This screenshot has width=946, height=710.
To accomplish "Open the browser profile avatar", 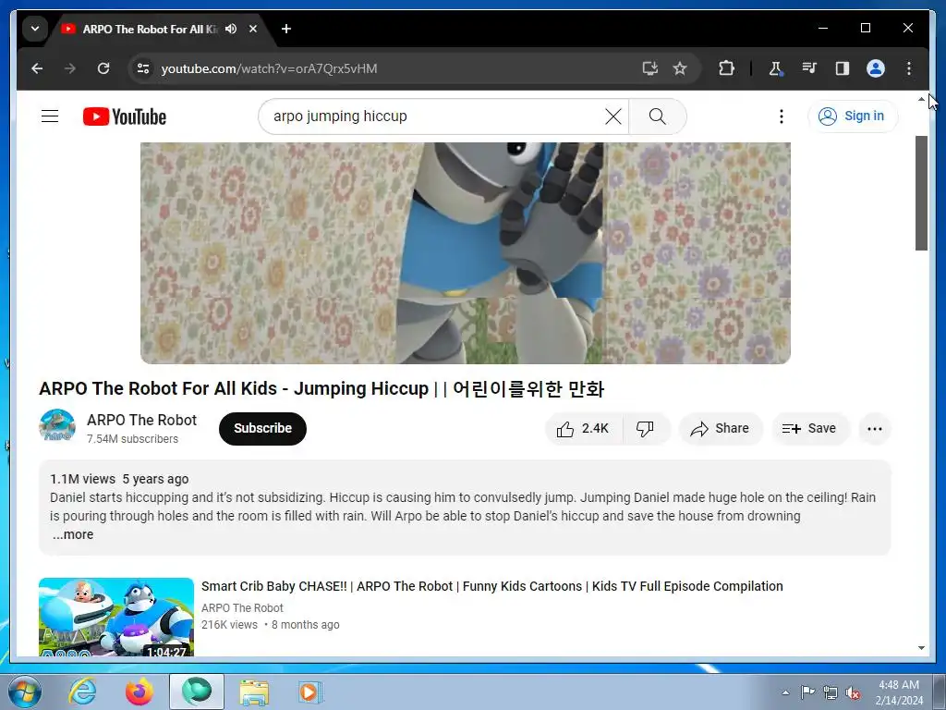I will pyautogui.click(x=876, y=68).
